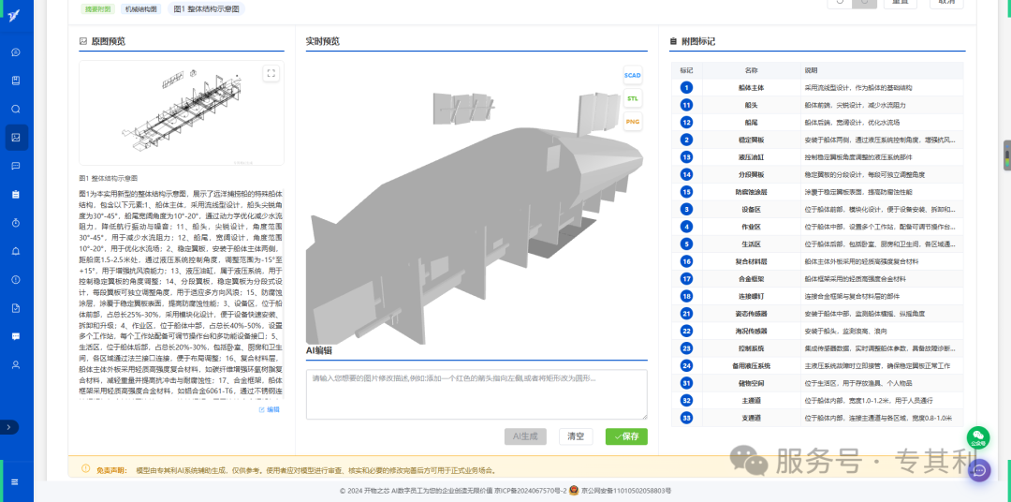Focus the AI编辑 description text box

(x=476, y=395)
